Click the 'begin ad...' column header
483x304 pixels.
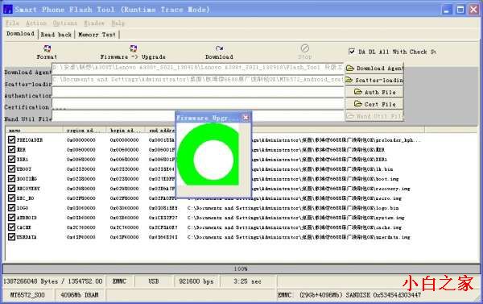click(x=126, y=131)
